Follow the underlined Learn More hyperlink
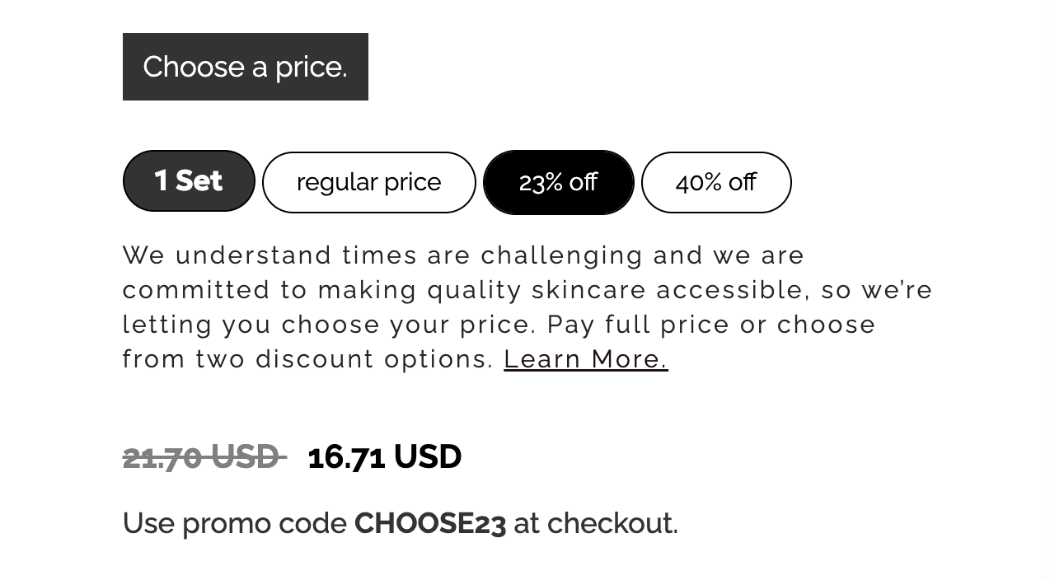The width and height of the screenshot is (1050, 580). click(x=585, y=359)
